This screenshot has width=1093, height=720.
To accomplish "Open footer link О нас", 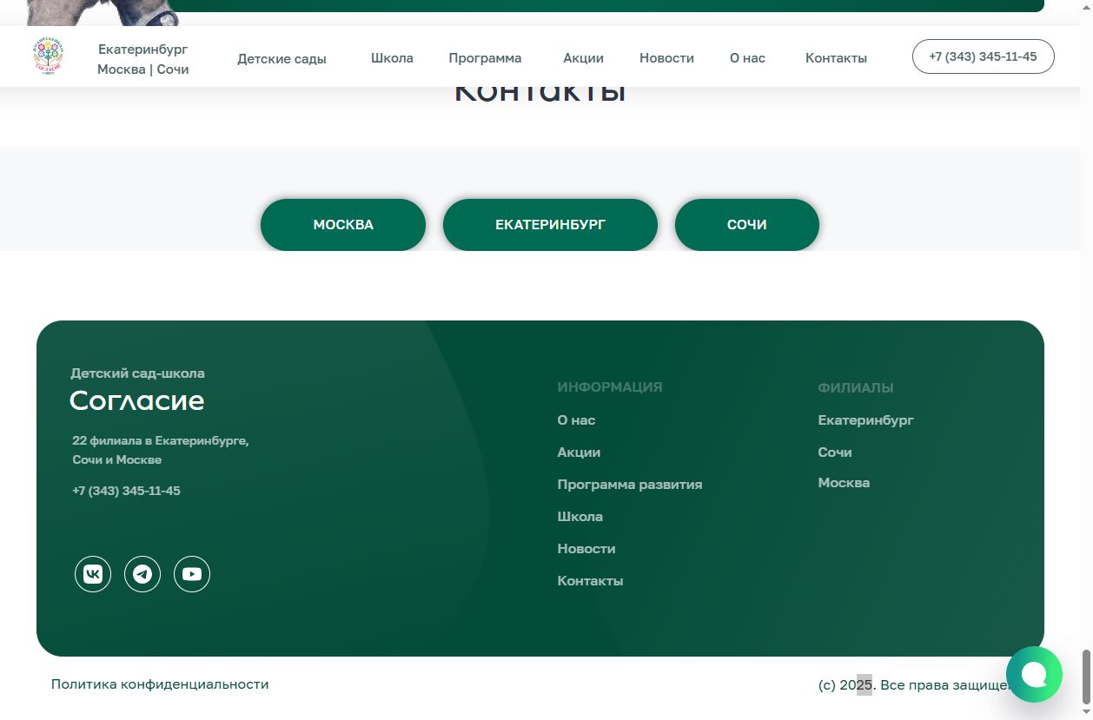I will click(x=576, y=420).
